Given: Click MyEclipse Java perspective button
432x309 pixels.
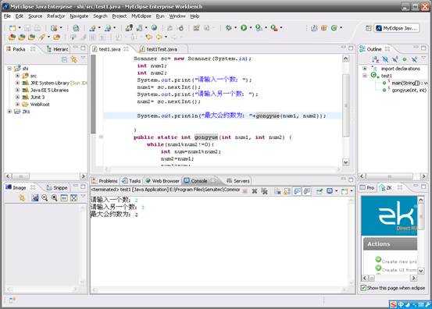Looking at the screenshot, I should [397, 28].
